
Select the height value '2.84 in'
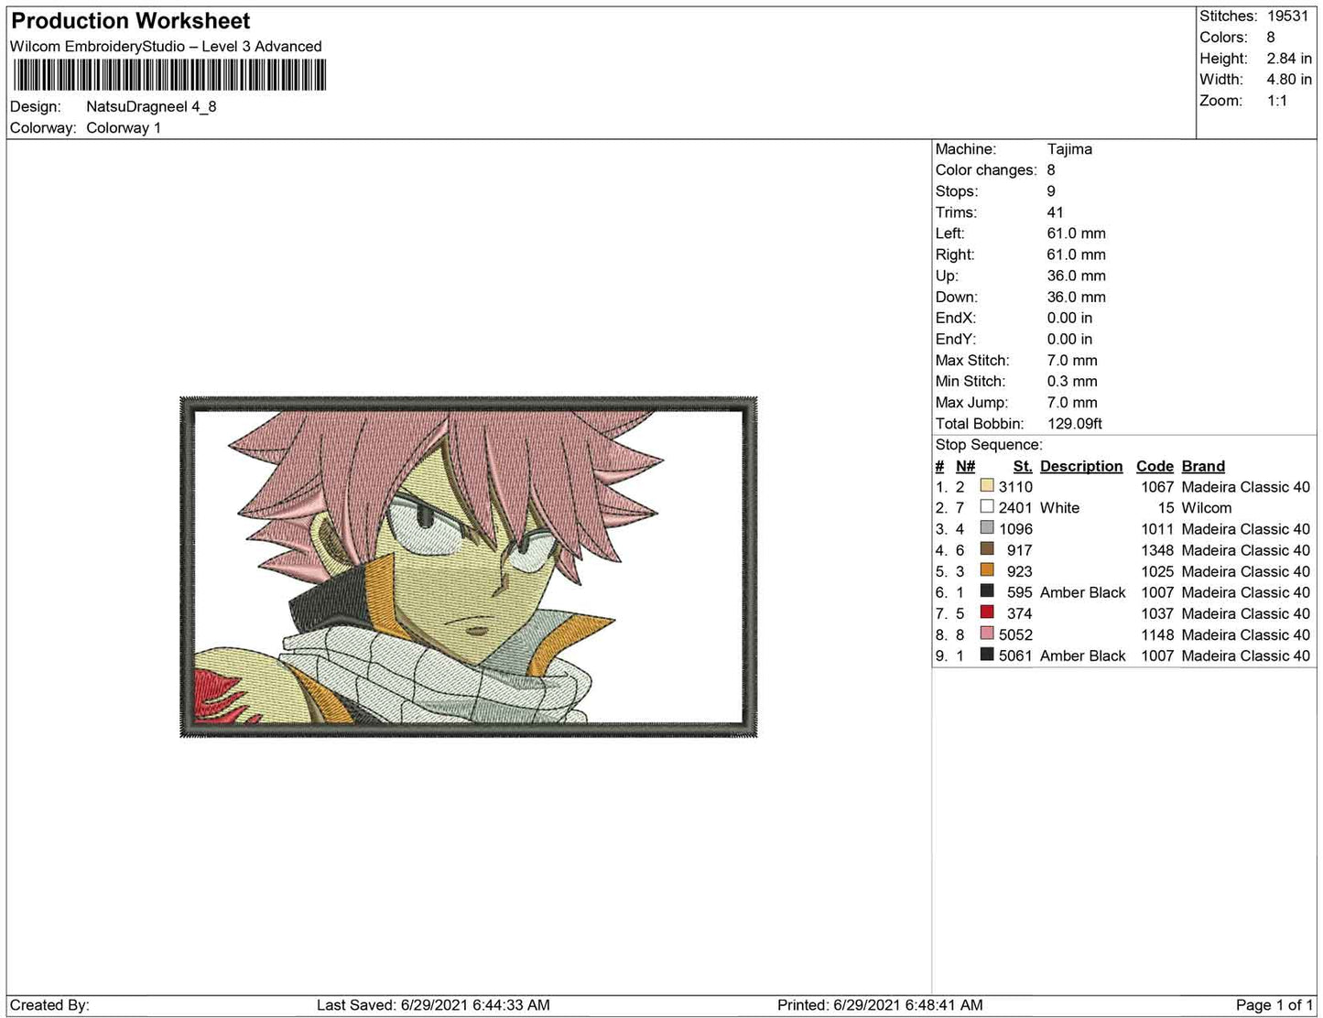1289,59
